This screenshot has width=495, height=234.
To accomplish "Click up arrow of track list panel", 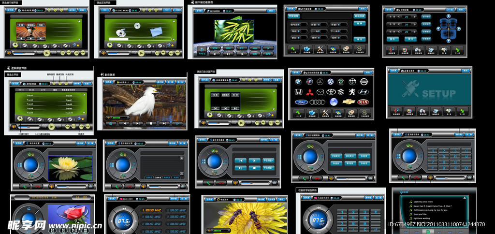I will (x=83, y=94).
